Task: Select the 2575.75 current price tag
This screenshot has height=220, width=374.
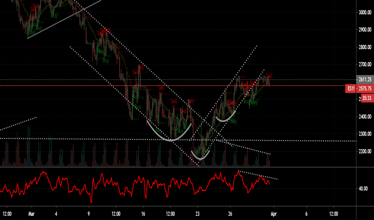Action: [x=365, y=88]
